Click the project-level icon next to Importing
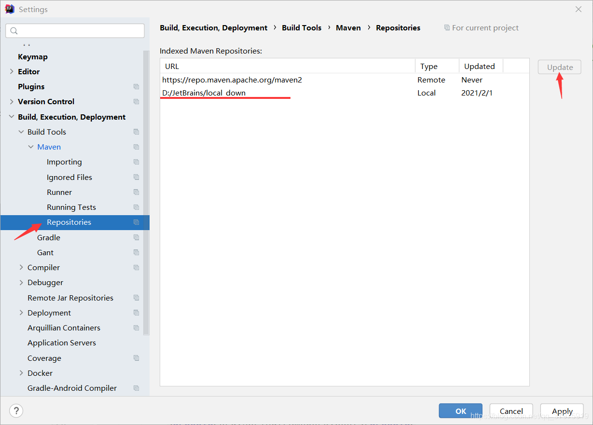593x425 pixels. coord(136,162)
